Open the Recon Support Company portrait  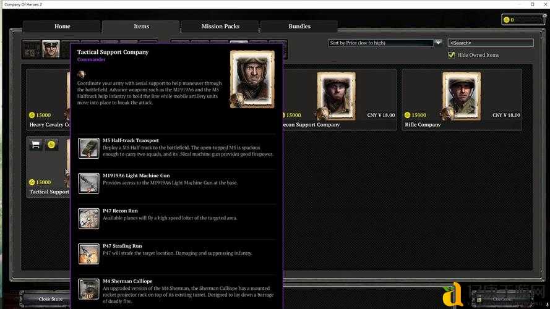[x=336, y=96]
